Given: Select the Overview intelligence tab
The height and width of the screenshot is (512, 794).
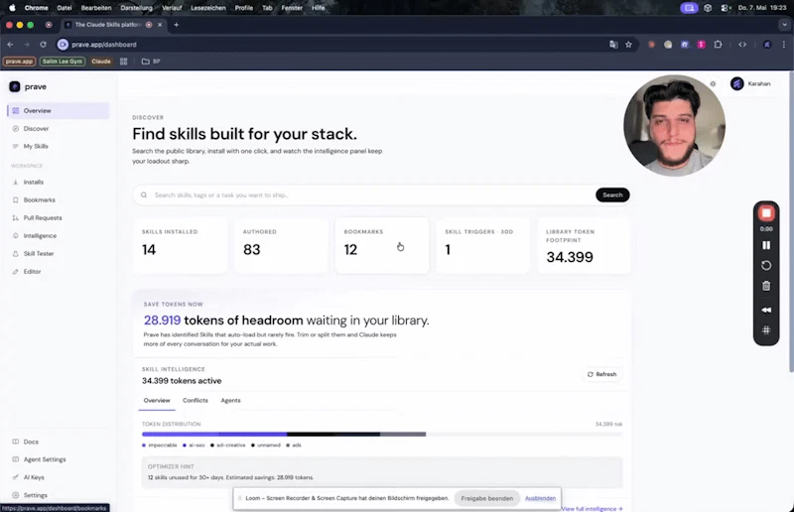Looking at the screenshot, I should (x=157, y=400).
